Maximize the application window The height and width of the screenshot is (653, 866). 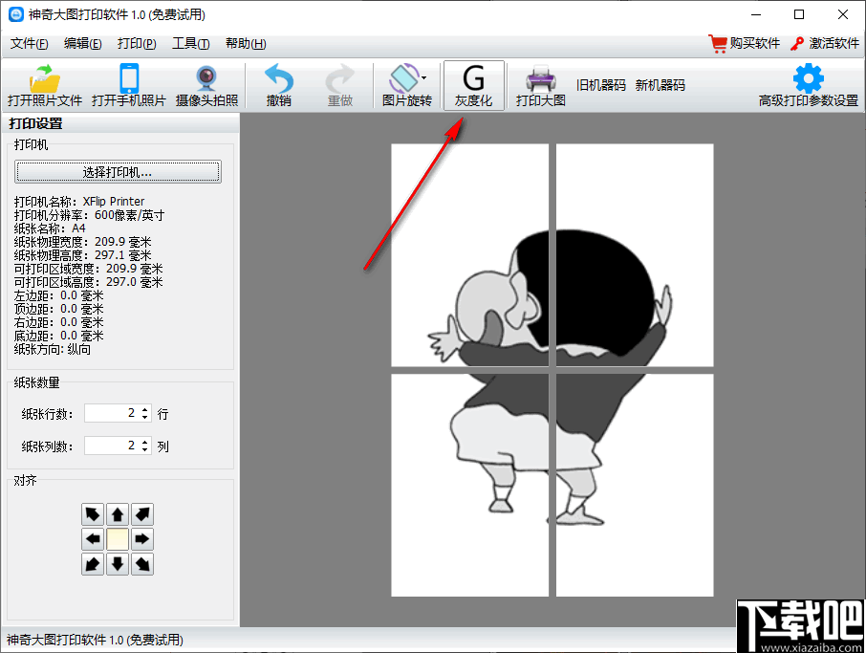click(x=799, y=14)
